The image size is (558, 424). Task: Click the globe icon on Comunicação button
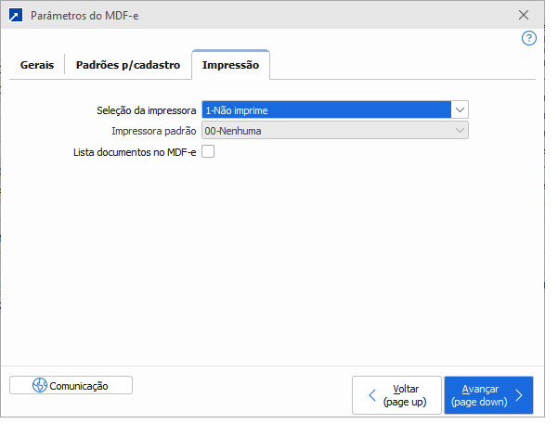pos(40,385)
